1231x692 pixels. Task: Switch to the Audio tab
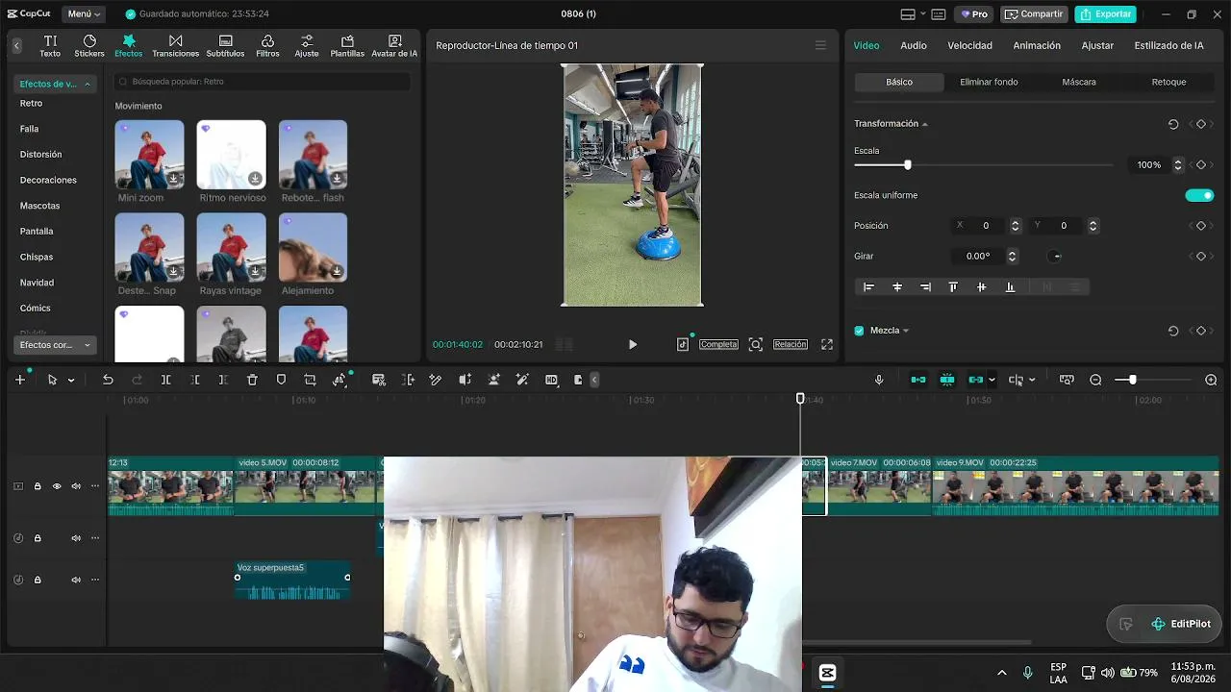pyautogui.click(x=914, y=45)
